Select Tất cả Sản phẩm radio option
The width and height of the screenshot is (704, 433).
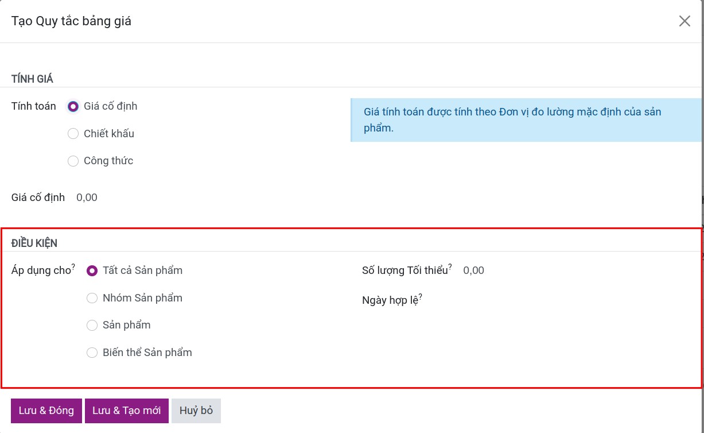coord(92,270)
